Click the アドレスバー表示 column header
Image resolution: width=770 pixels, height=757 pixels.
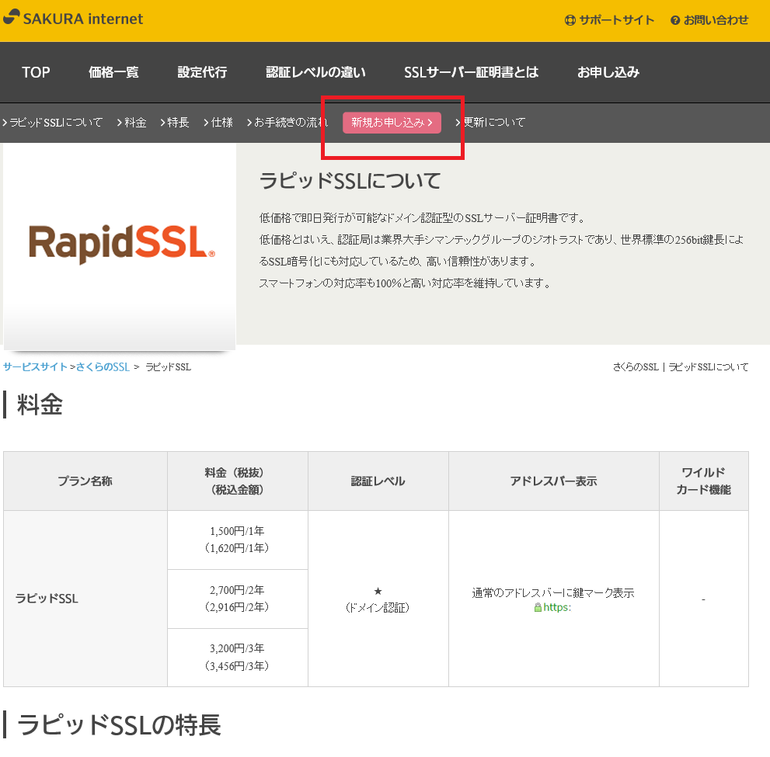553,481
